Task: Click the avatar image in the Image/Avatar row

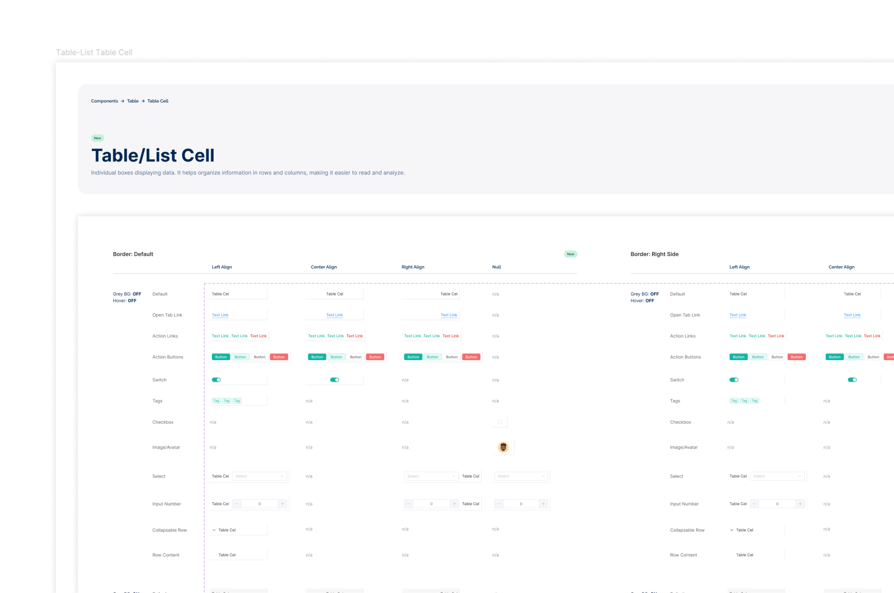Action: (x=503, y=447)
